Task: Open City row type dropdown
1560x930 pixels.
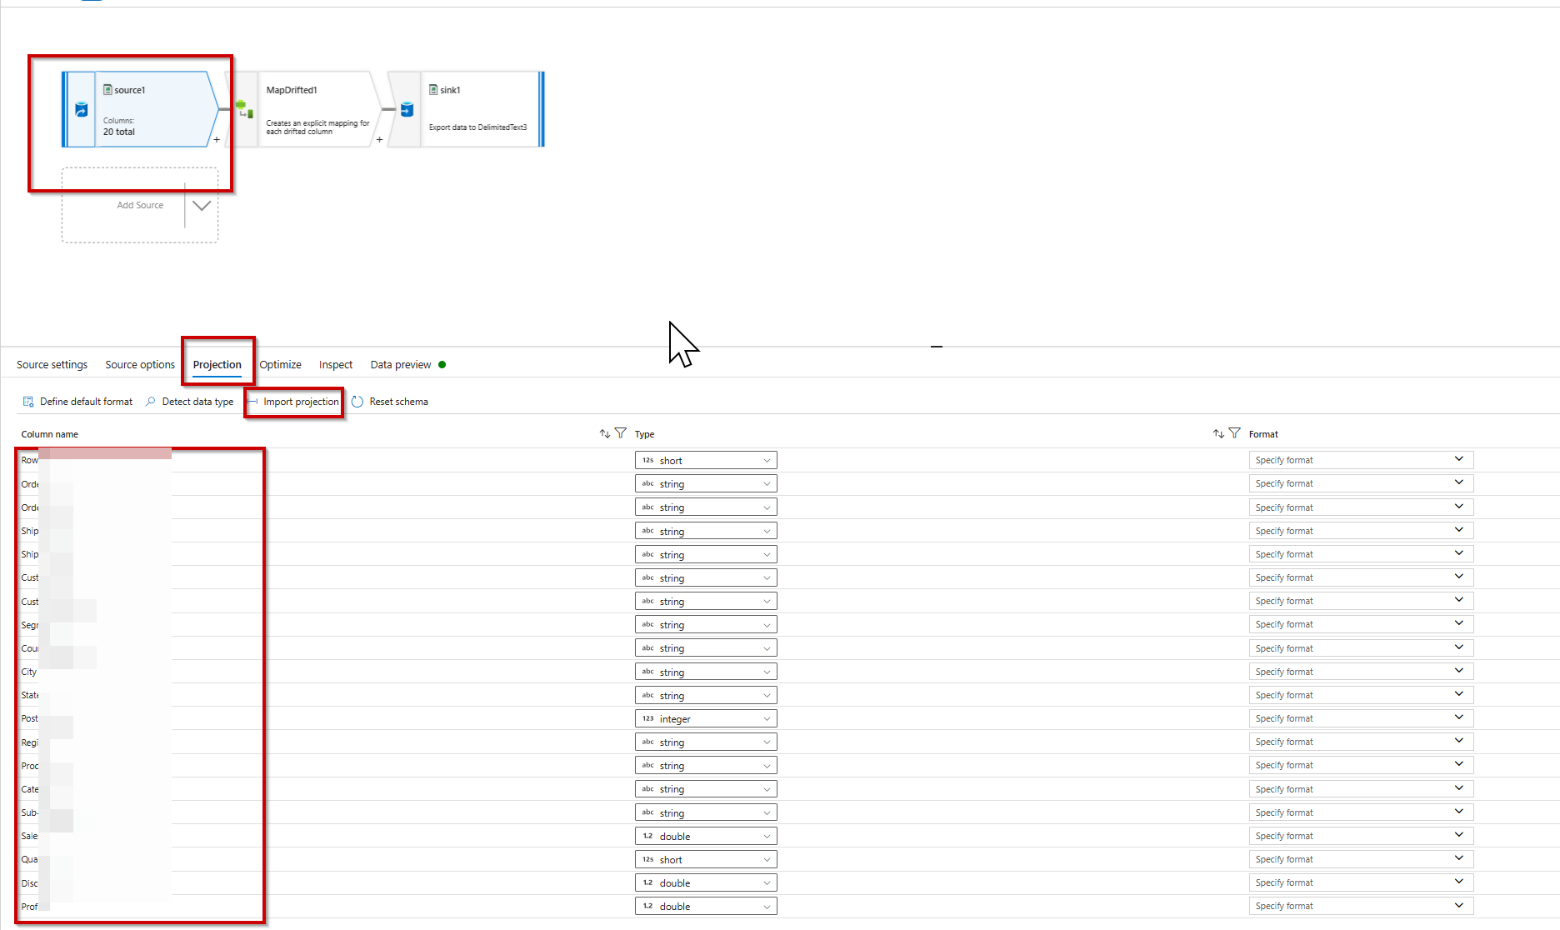Action: (x=706, y=672)
